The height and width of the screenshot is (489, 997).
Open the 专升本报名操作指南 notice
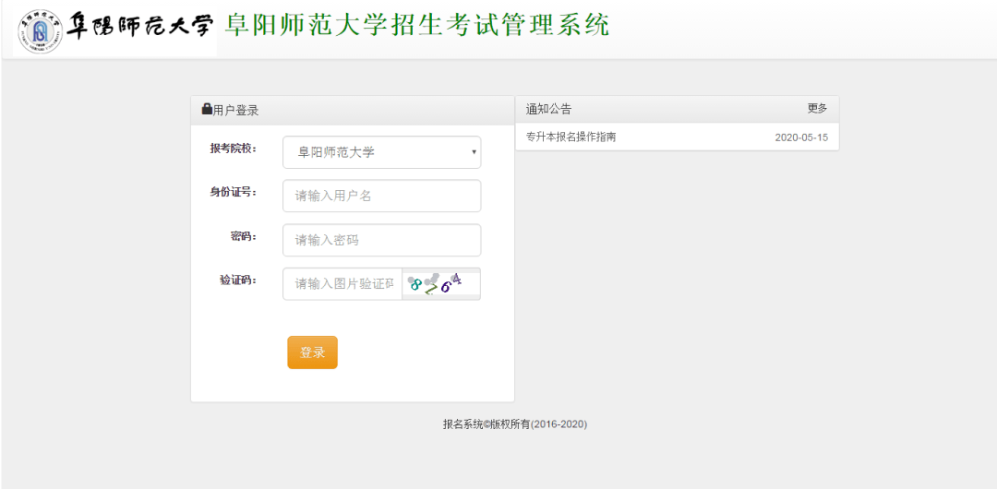571,137
